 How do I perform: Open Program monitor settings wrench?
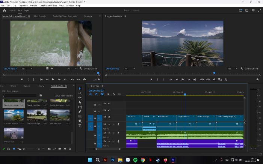pos(242,69)
